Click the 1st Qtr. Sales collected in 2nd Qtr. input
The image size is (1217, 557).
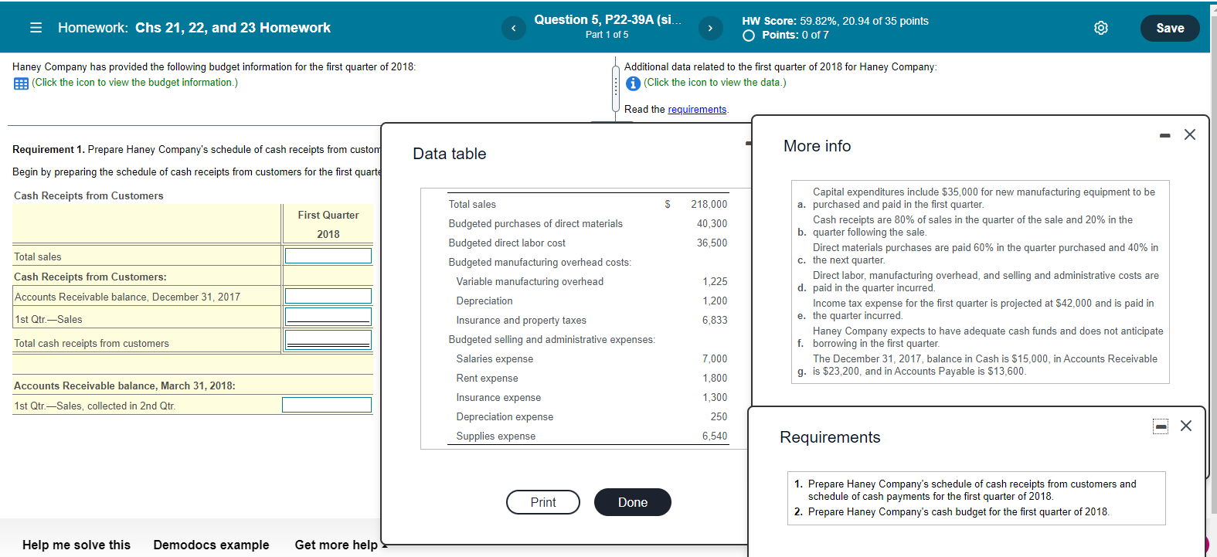point(327,405)
